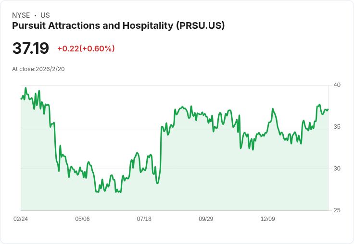Click the 12/09 x-axis date label
Viewport: 354px width, 244px height.
point(268,219)
